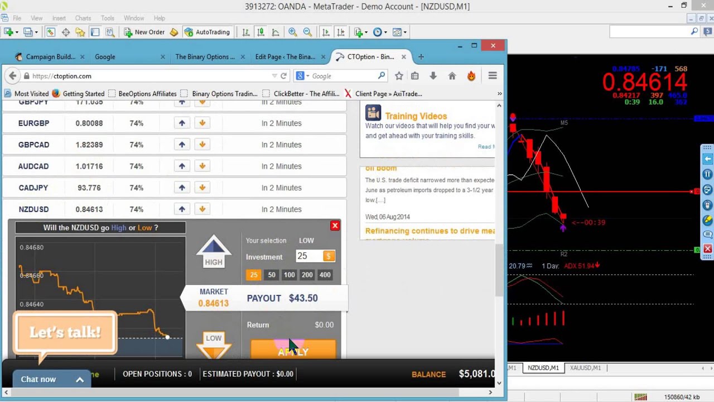Screen dimensions: 714x402
Task: Toggle chart auto scroll icon
Action: [326, 32]
